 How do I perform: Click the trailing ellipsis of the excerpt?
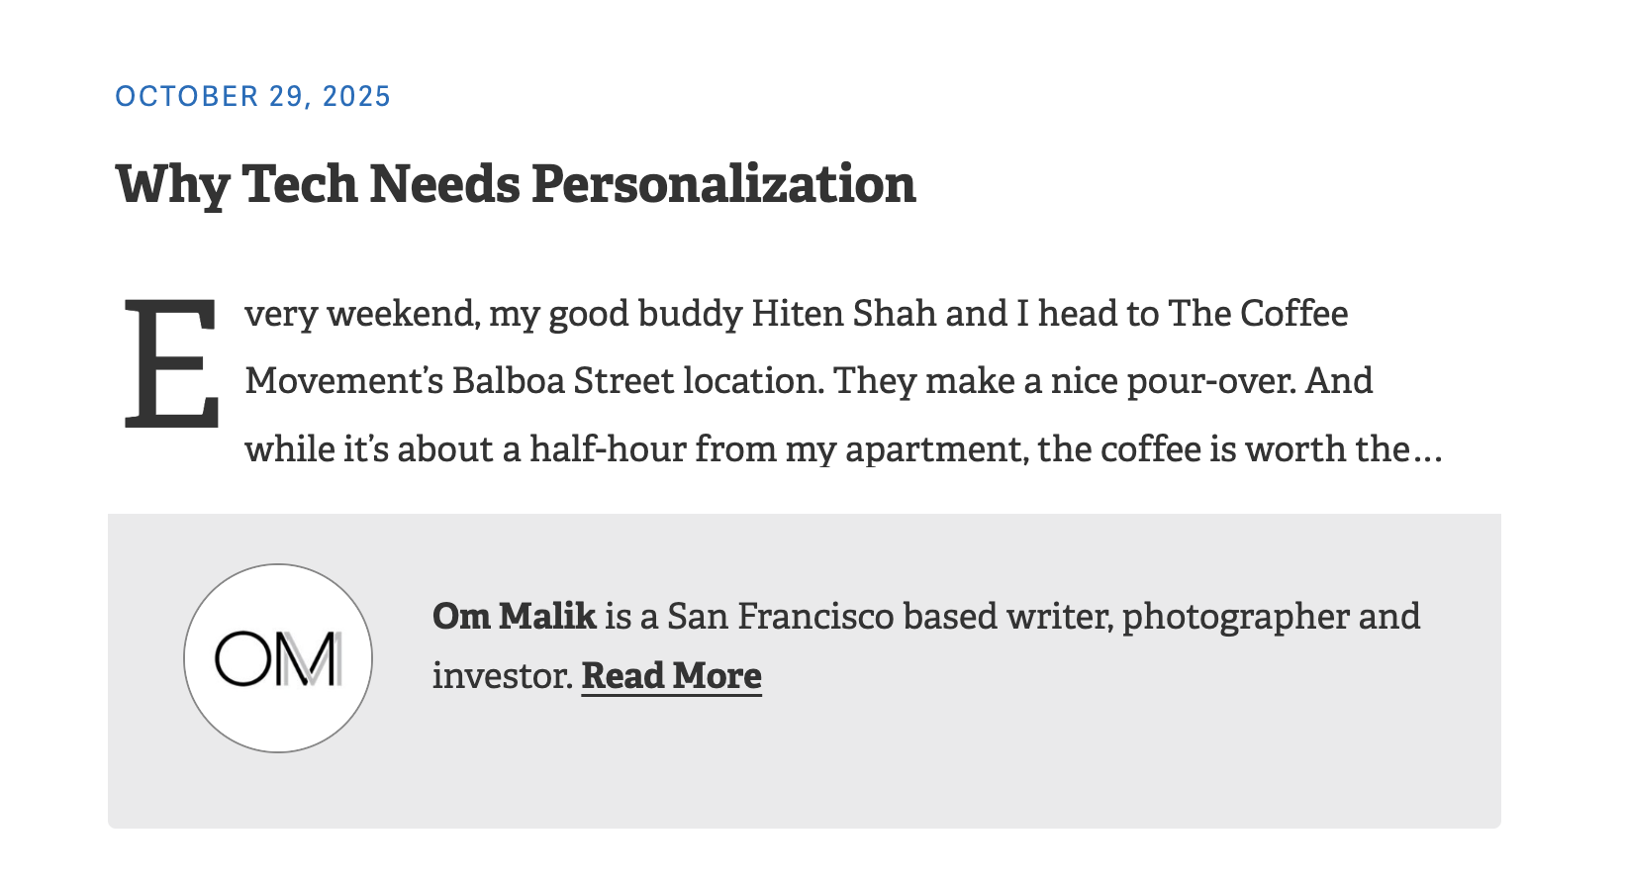1427,451
